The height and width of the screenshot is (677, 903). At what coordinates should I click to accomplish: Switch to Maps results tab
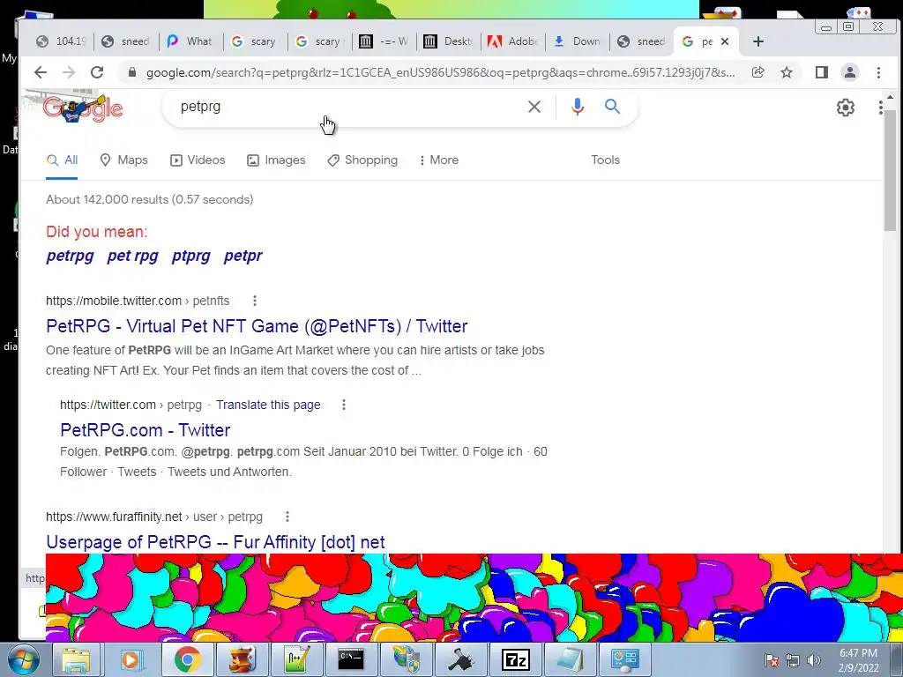click(123, 160)
